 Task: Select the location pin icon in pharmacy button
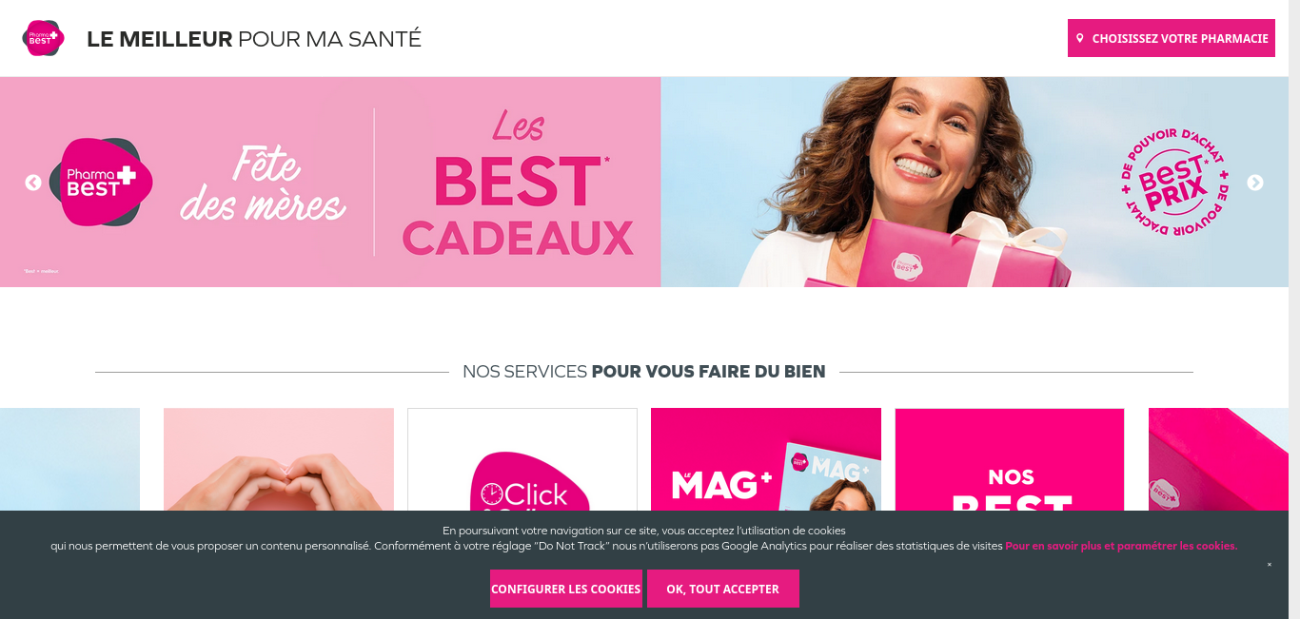1080,39
